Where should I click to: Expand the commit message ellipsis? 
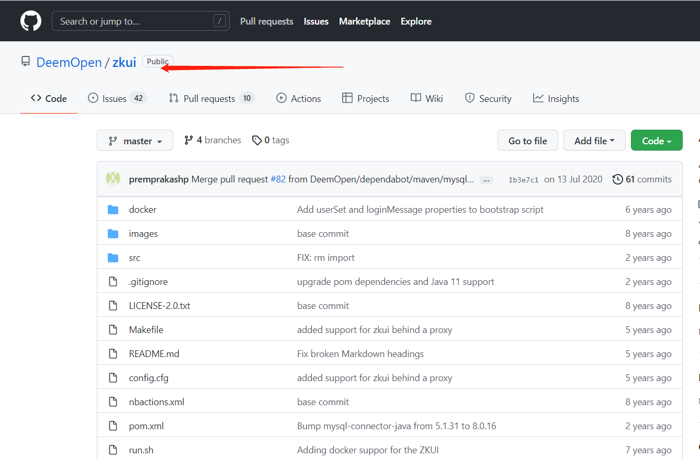[486, 180]
